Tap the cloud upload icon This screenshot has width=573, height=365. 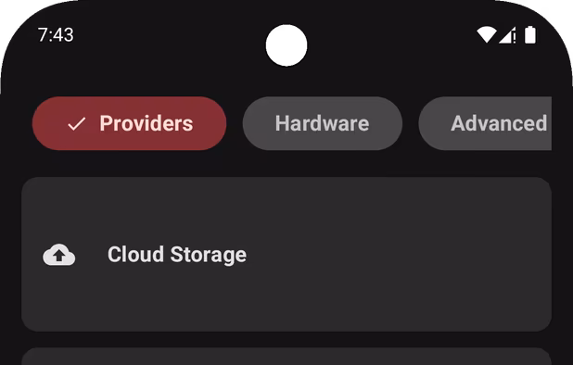tap(59, 255)
